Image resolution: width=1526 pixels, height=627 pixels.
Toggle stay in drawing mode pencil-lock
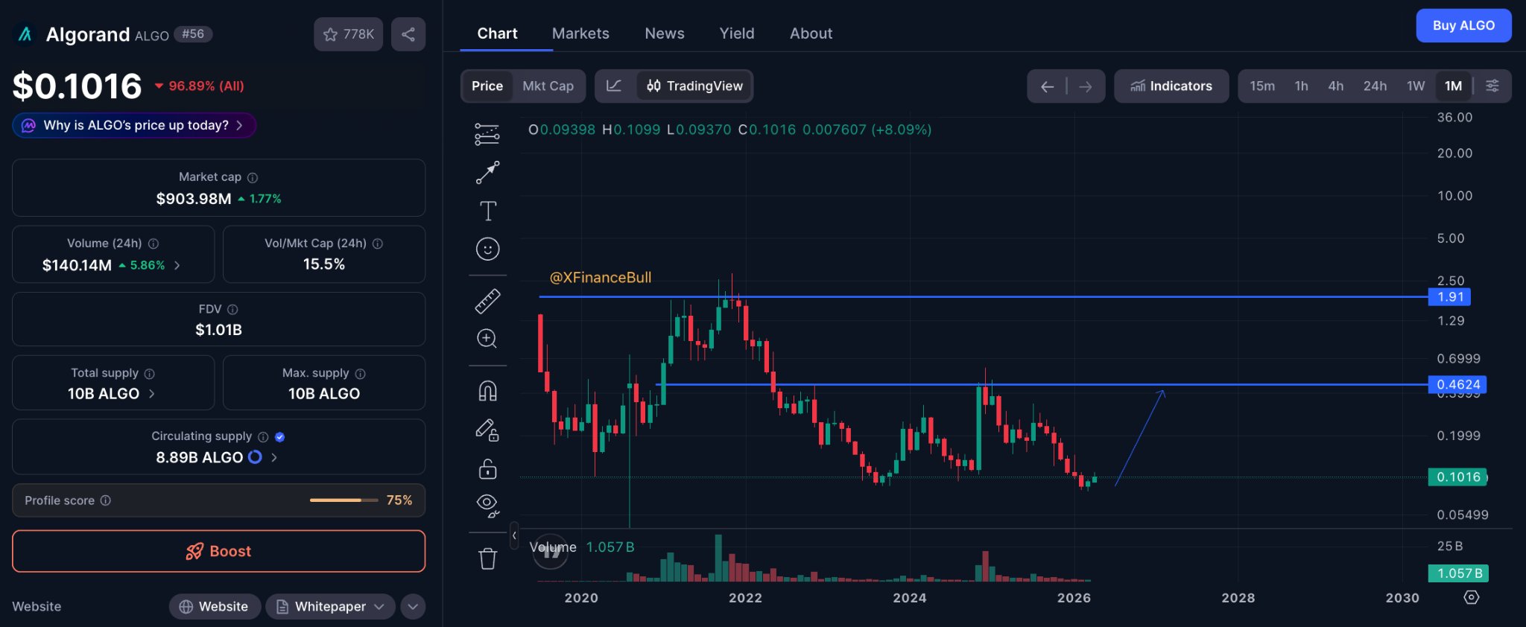487,430
